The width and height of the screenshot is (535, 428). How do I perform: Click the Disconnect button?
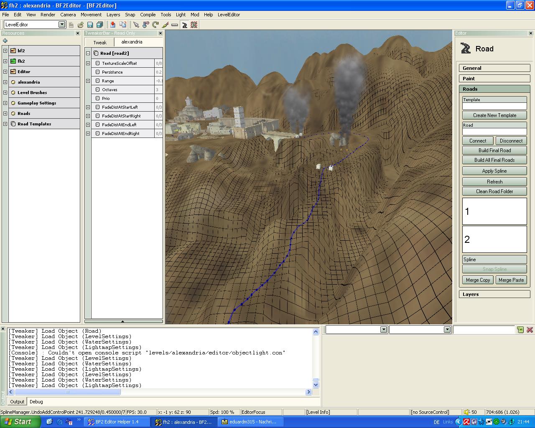(x=511, y=141)
